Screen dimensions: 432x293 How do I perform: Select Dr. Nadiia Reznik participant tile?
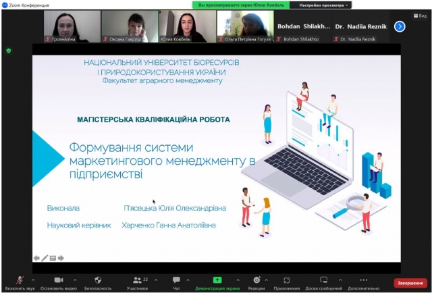[361, 26]
